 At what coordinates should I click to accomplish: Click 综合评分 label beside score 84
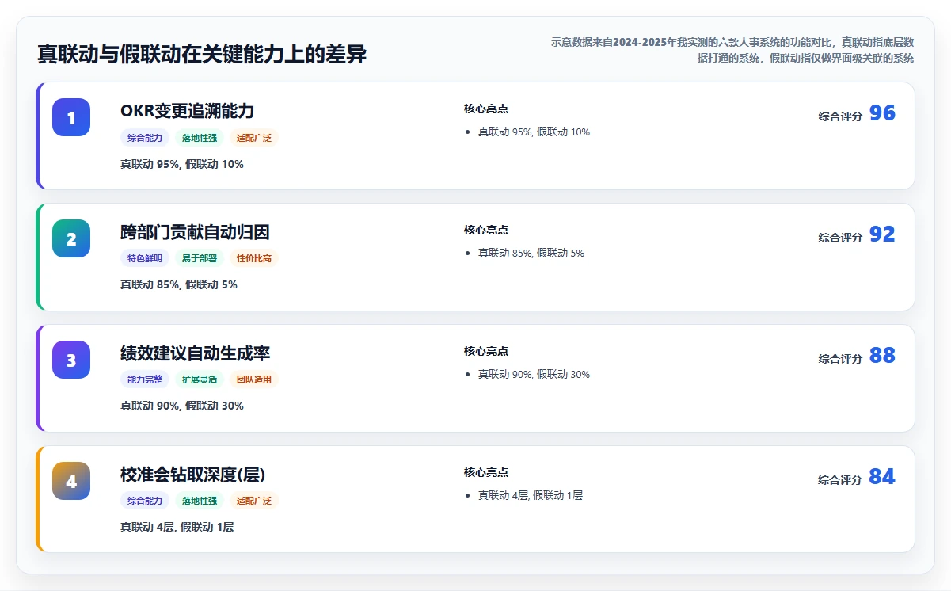[840, 480]
